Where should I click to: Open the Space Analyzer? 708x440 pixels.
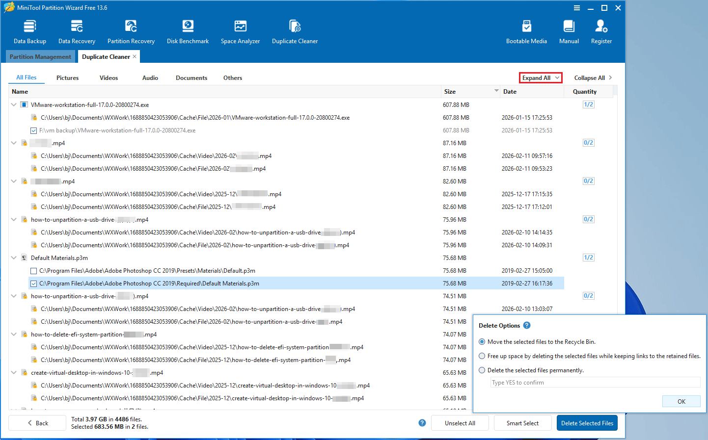coord(240,30)
